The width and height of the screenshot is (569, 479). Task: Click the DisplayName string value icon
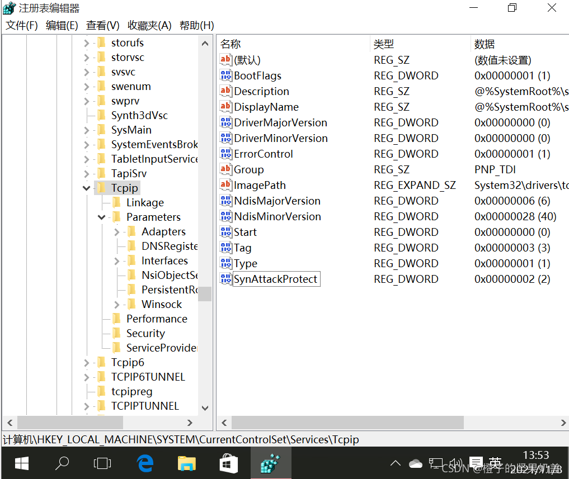coord(225,107)
